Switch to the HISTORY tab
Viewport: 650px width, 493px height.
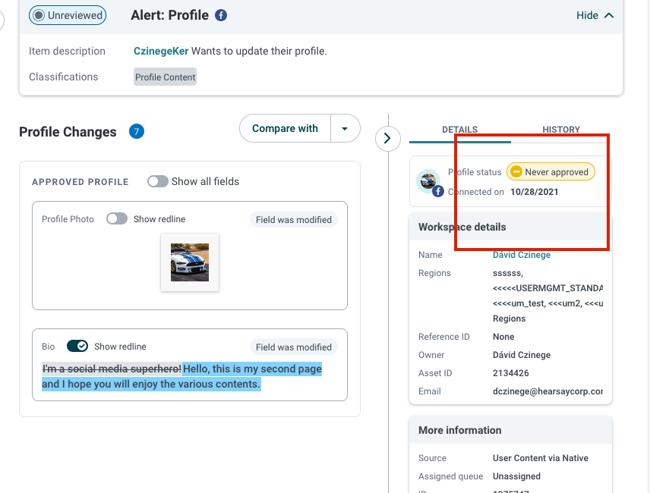561,130
